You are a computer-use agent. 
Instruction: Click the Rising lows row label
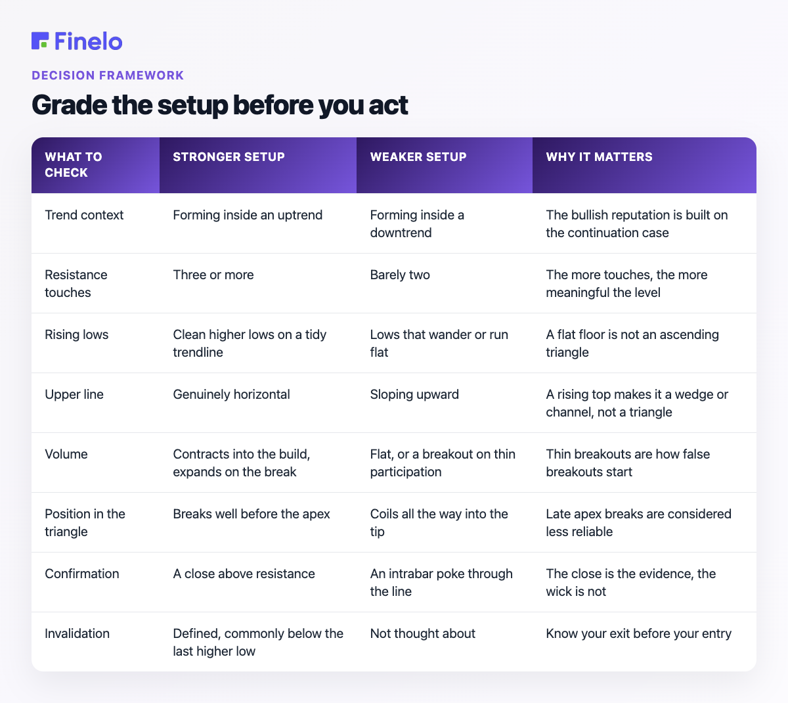[77, 334]
